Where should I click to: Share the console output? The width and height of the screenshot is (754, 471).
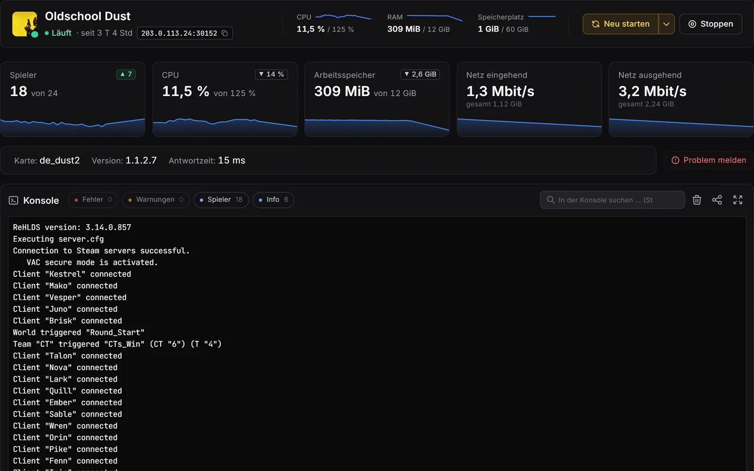pos(717,200)
